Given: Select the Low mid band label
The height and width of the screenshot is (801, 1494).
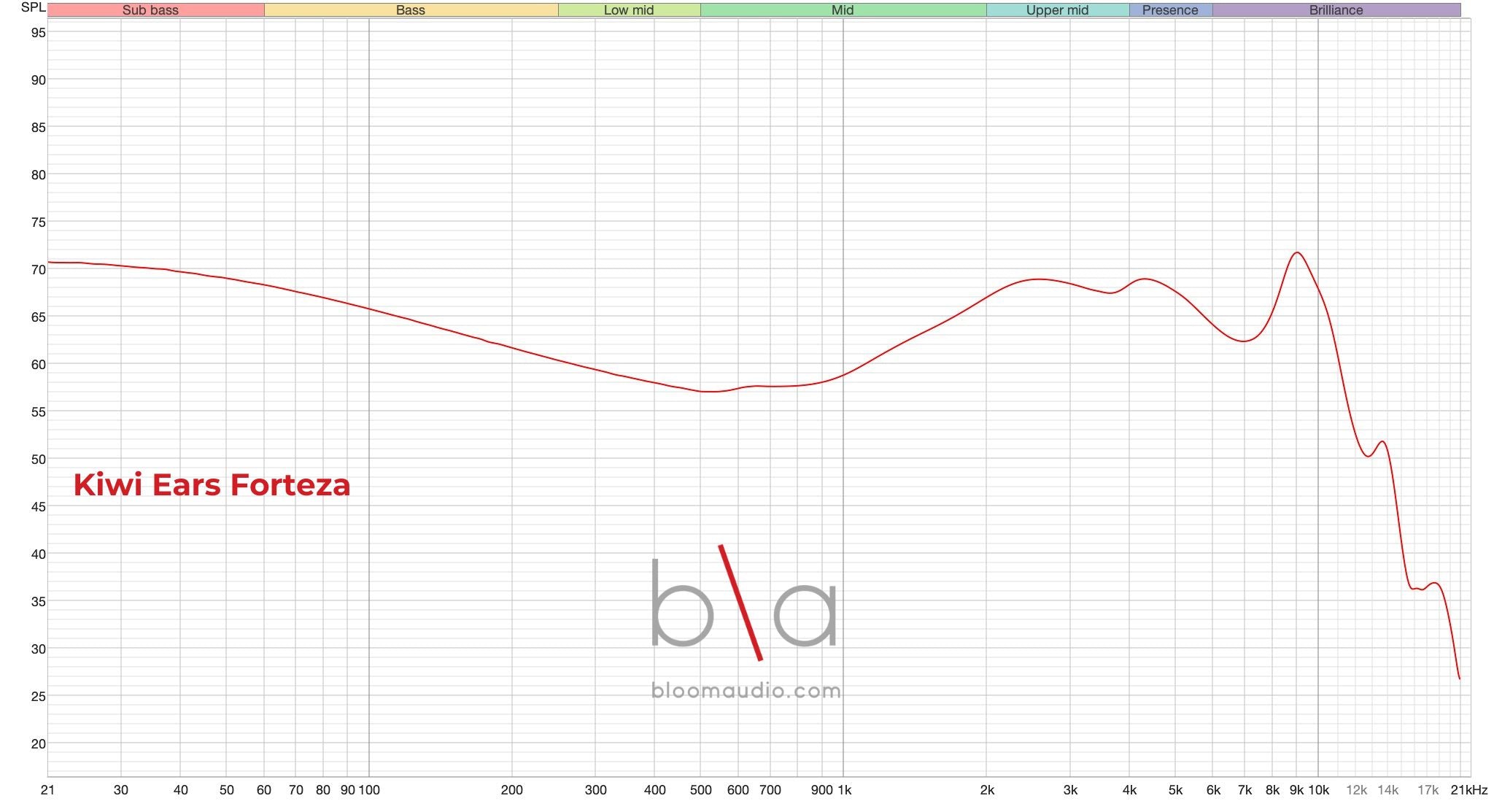Looking at the screenshot, I should (629, 10).
